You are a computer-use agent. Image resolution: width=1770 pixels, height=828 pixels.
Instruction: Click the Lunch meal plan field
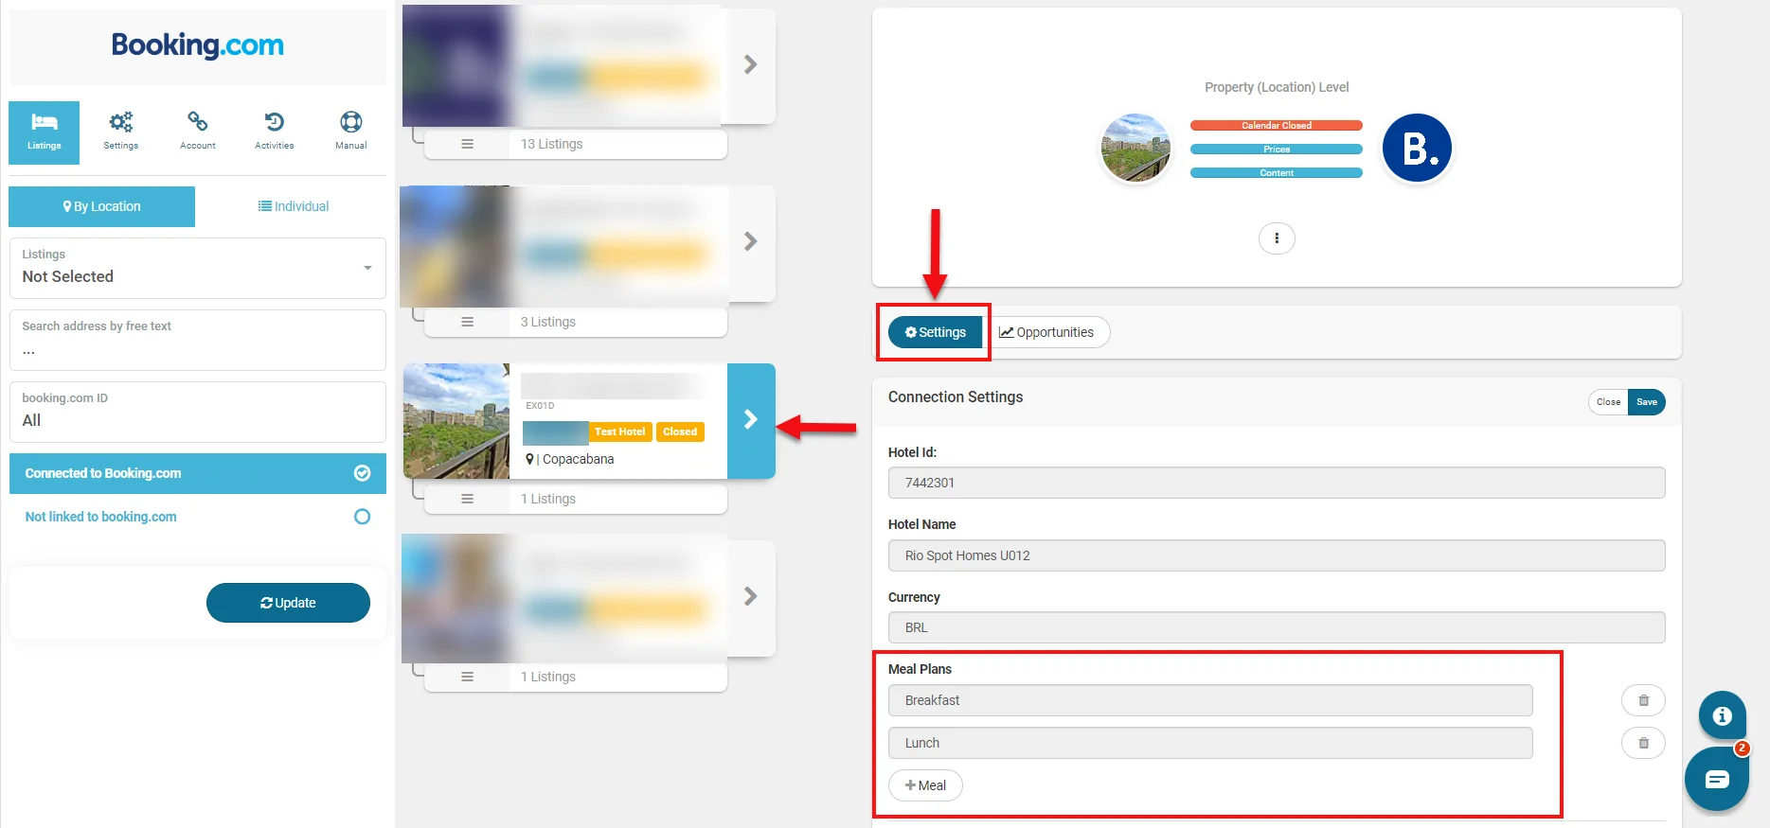[1210, 743]
